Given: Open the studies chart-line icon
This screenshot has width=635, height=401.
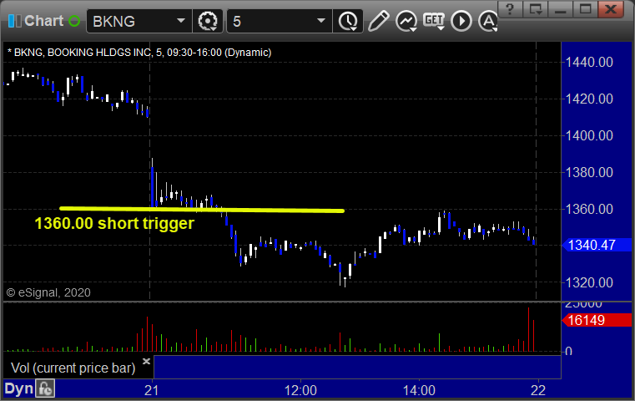Looking at the screenshot, I should (x=406, y=21).
